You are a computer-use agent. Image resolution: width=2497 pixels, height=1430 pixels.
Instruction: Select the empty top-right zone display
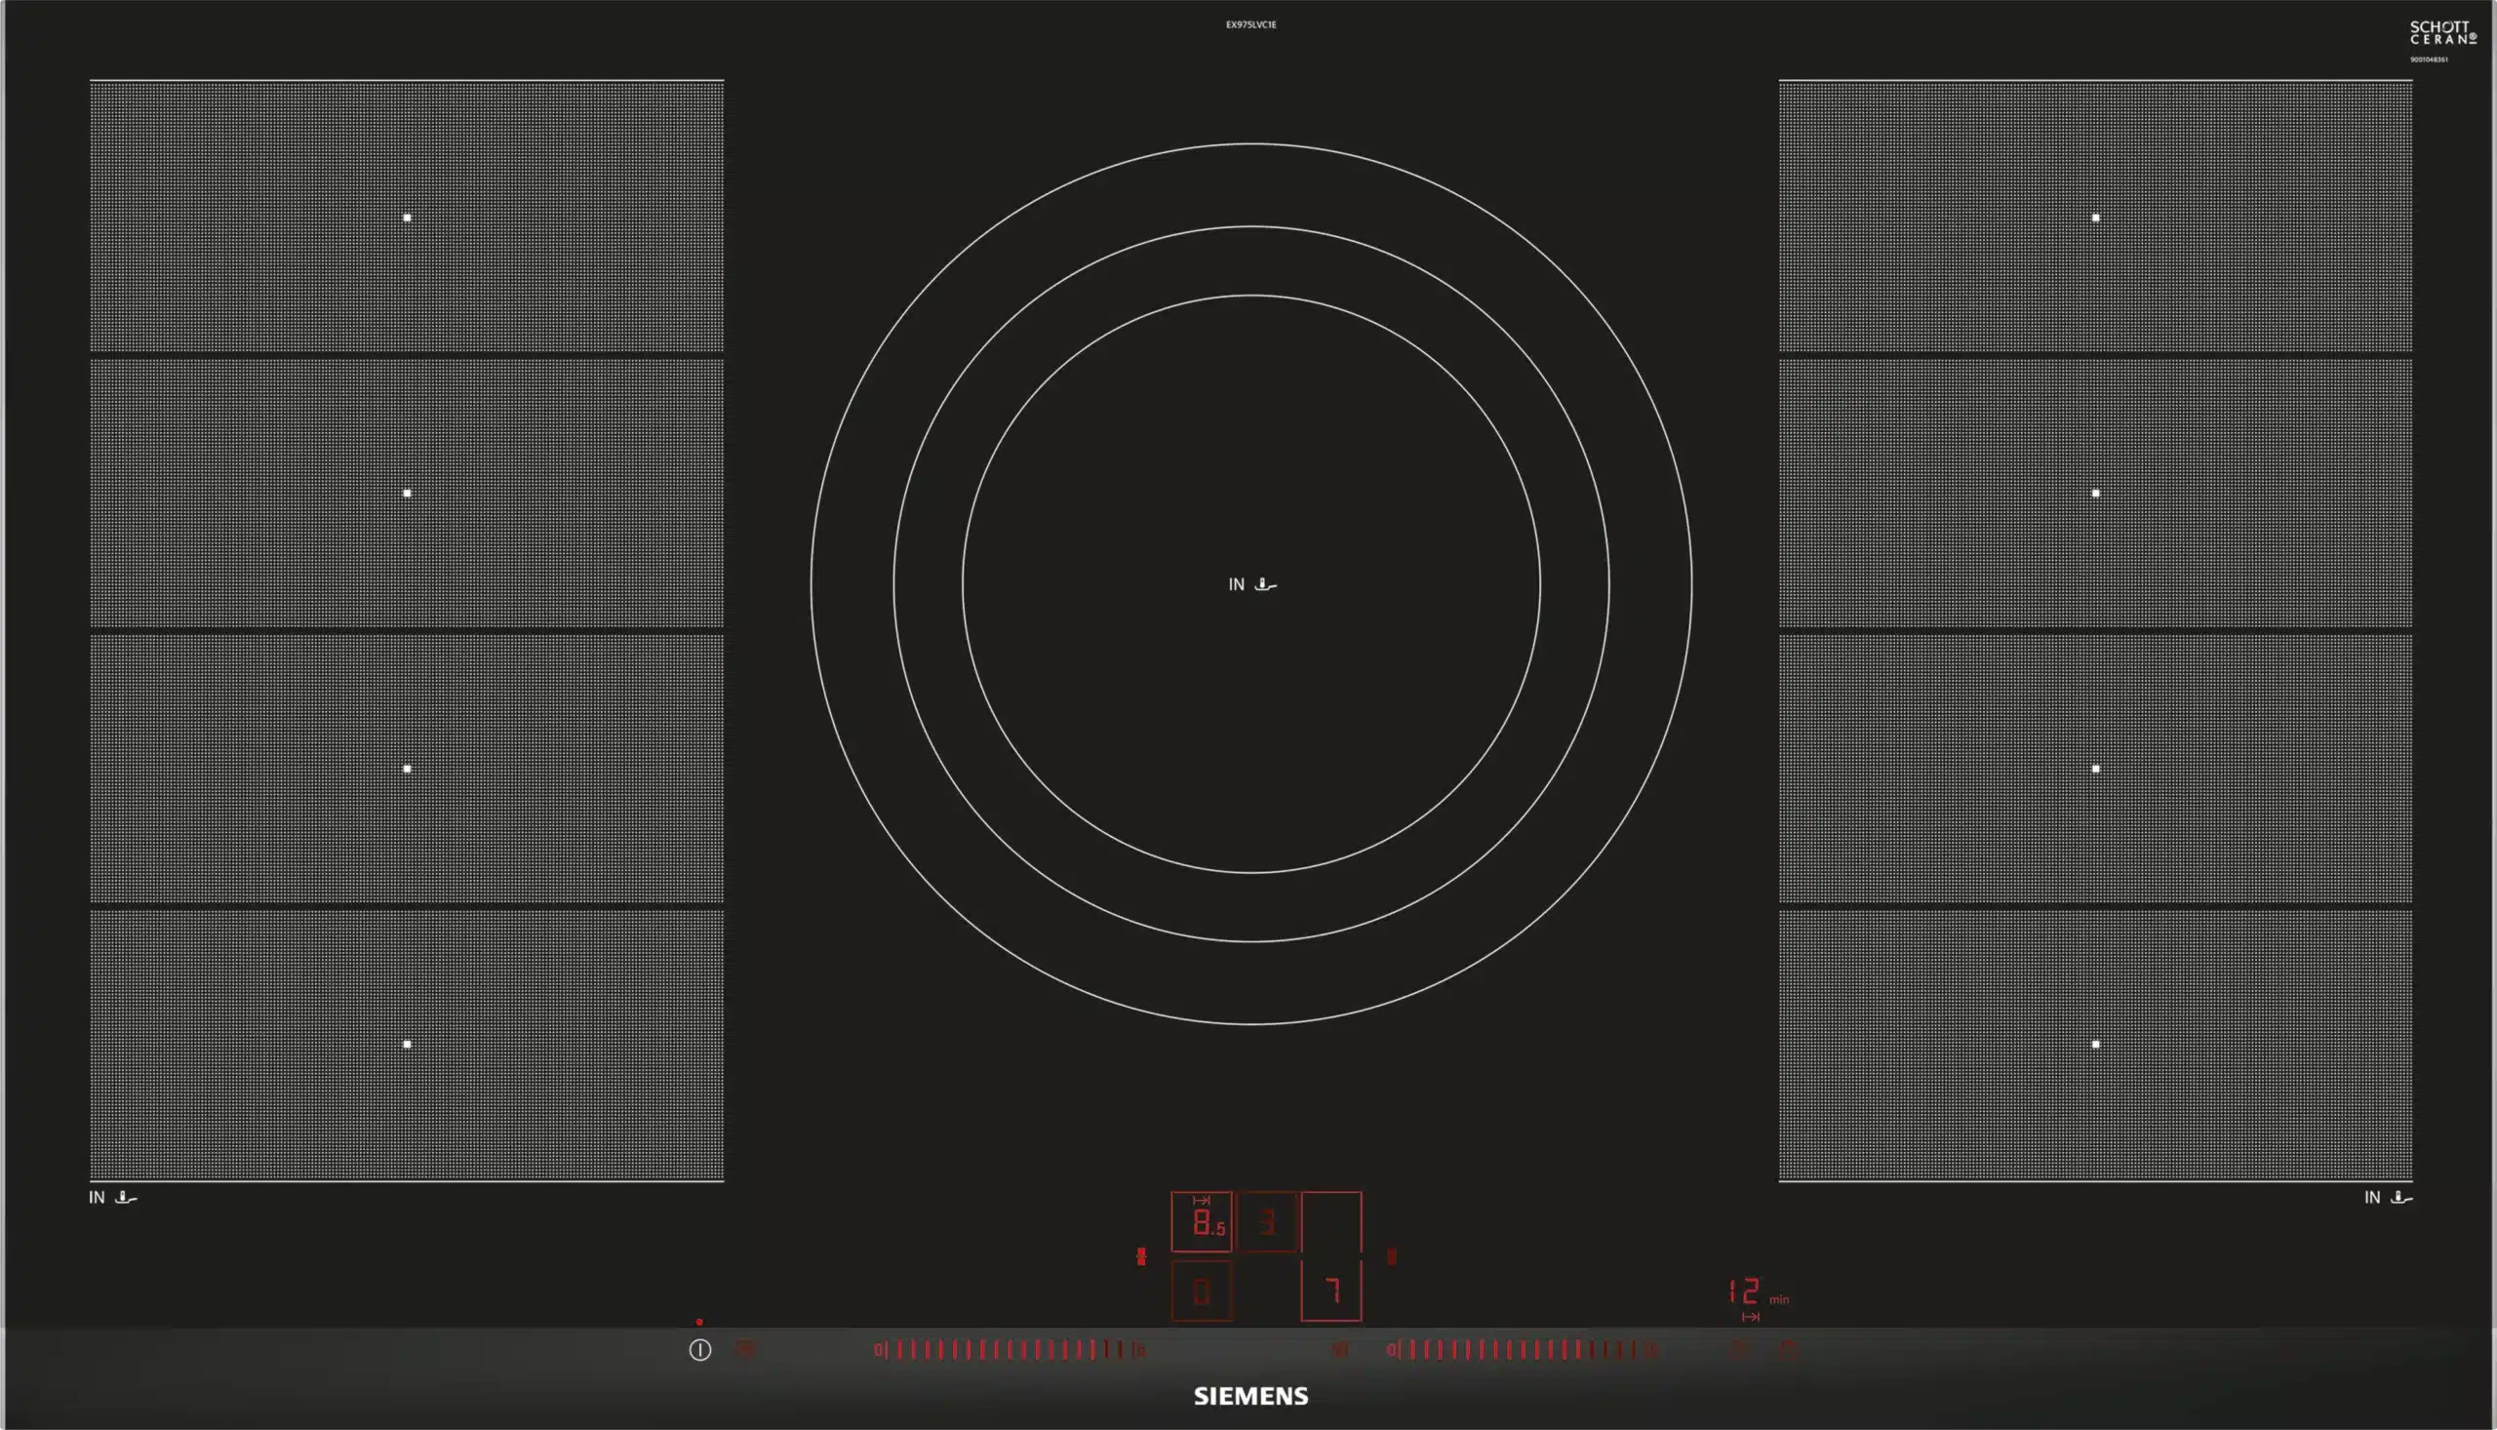point(1331,1222)
